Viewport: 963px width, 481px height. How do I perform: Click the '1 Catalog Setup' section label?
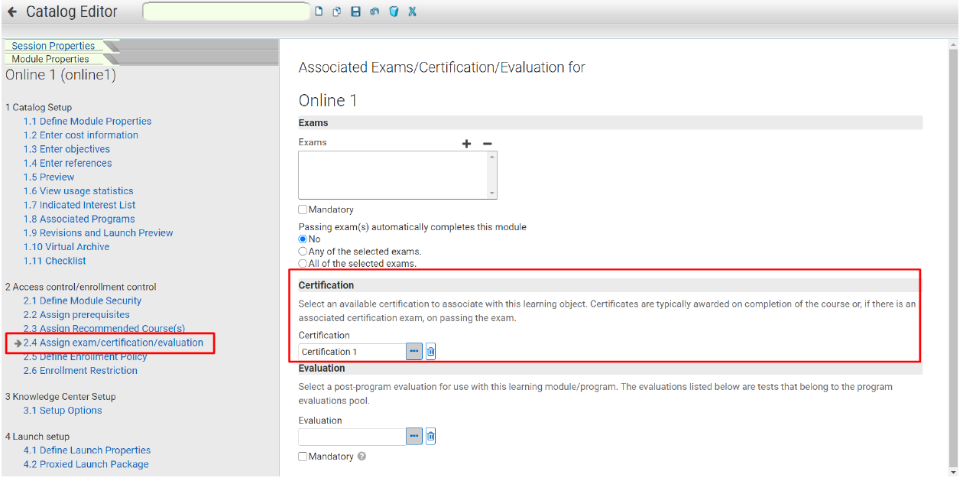38,108
